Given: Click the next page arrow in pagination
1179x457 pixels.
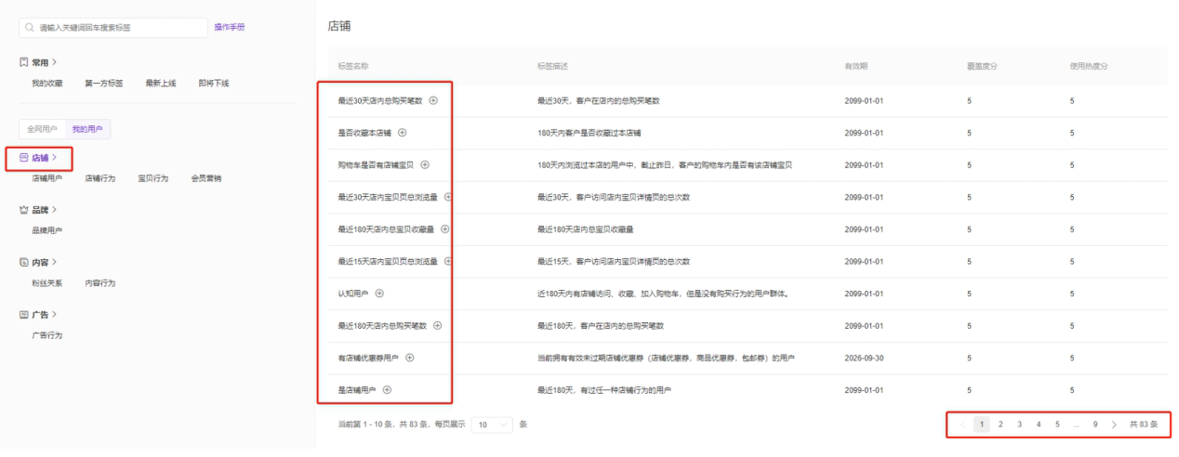Looking at the screenshot, I should (x=1114, y=424).
